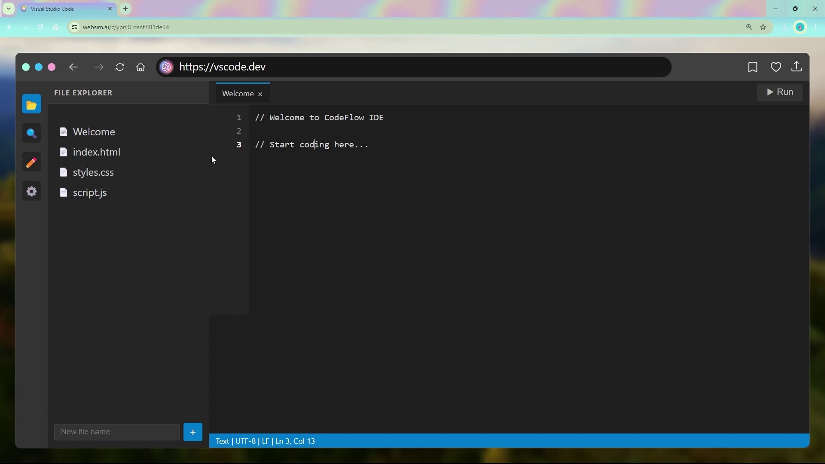Viewport: 825px width, 464px height.
Task: Go to websim home icon
Action: tap(141, 67)
